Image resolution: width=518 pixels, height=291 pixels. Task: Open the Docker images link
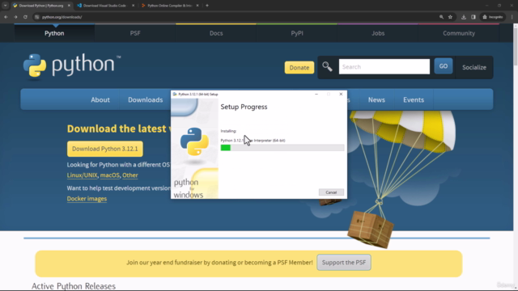point(87,199)
